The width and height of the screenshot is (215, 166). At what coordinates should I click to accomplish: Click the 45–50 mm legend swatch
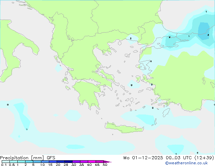pos(100,162)
